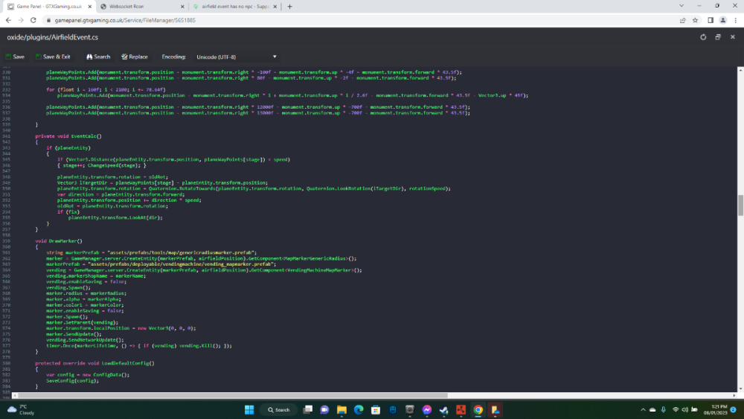Click the 'protected override void LoadDefaultConfig()' line
This screenshot has width=744, height=419.
94,363
